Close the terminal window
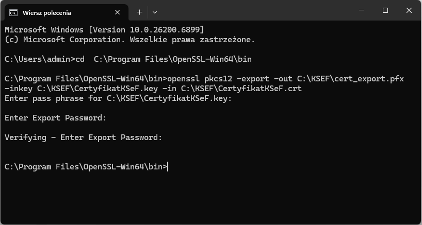 (x=409, y=11)
